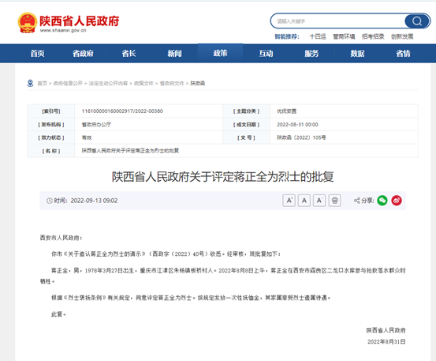
Task: Click the breadcrumb location pin icon
Action: 30,83
